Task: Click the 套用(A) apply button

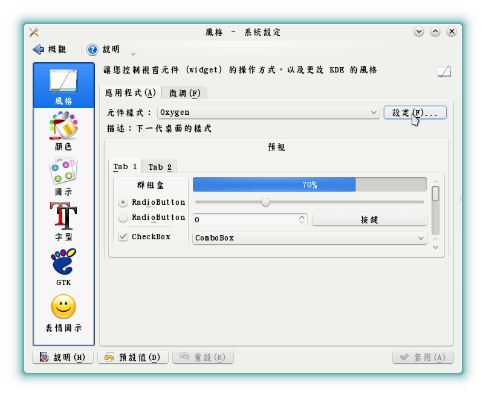Action: click(x=423, y=357)
